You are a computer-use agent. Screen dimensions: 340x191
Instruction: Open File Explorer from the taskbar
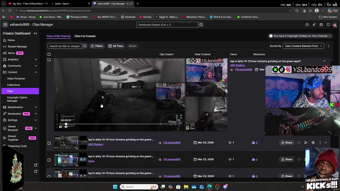[186, 187]
